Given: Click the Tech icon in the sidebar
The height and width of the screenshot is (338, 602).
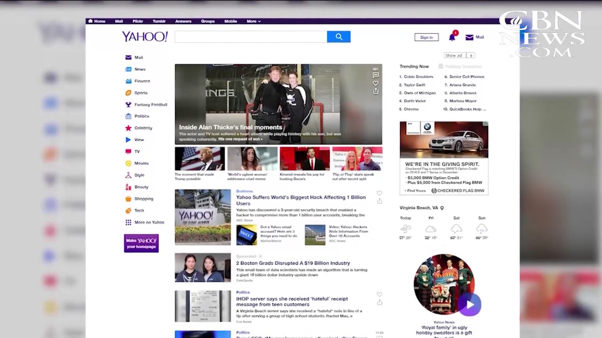Looking at the screenshot, I should tap(128, 210).
